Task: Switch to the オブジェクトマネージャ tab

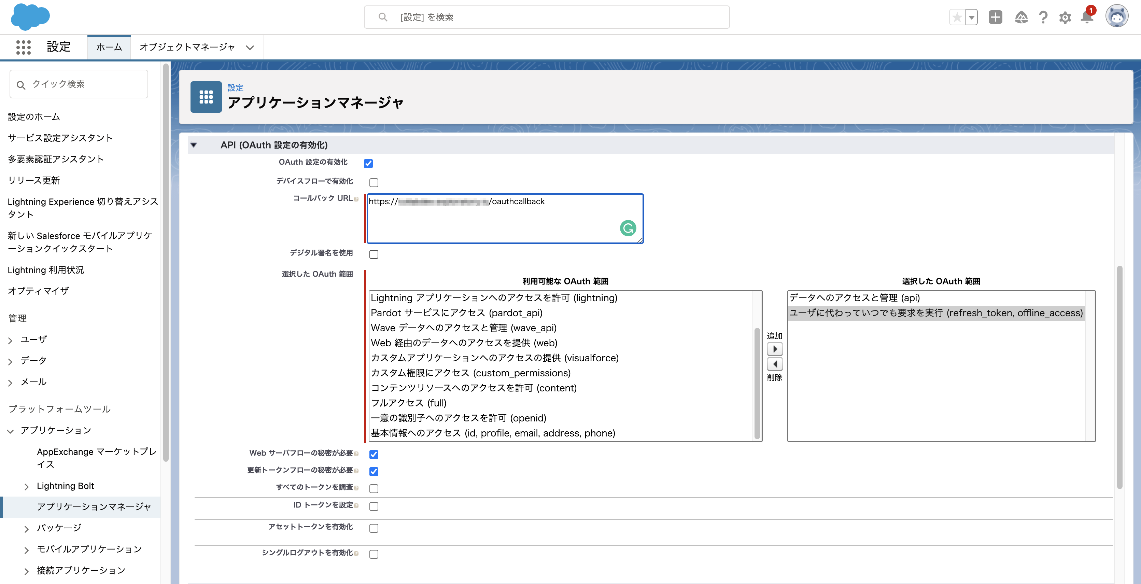Action: (187, 47)
